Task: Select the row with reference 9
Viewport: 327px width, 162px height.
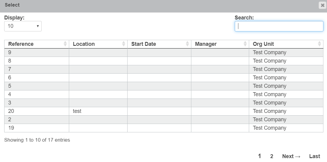Action: pos(10,52)
